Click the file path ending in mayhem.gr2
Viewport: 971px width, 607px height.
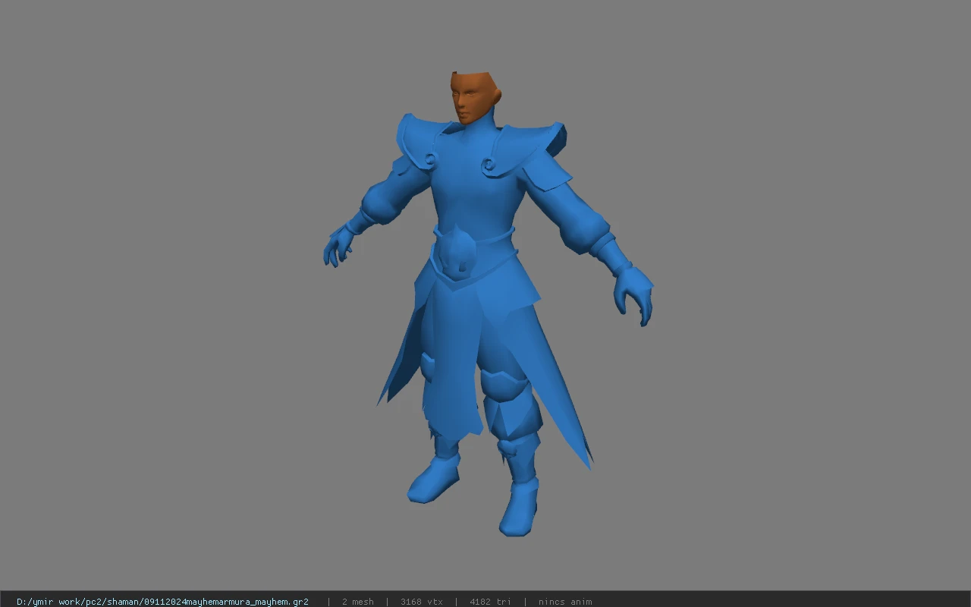(162, 602)
